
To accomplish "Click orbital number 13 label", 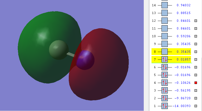I will coord(154,13).
